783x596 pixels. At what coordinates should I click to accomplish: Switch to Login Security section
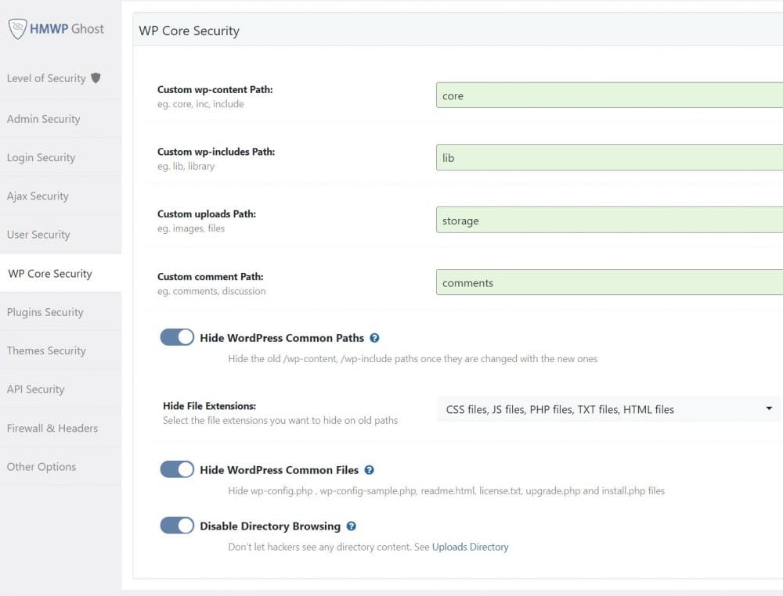click(x=41, y=157)
